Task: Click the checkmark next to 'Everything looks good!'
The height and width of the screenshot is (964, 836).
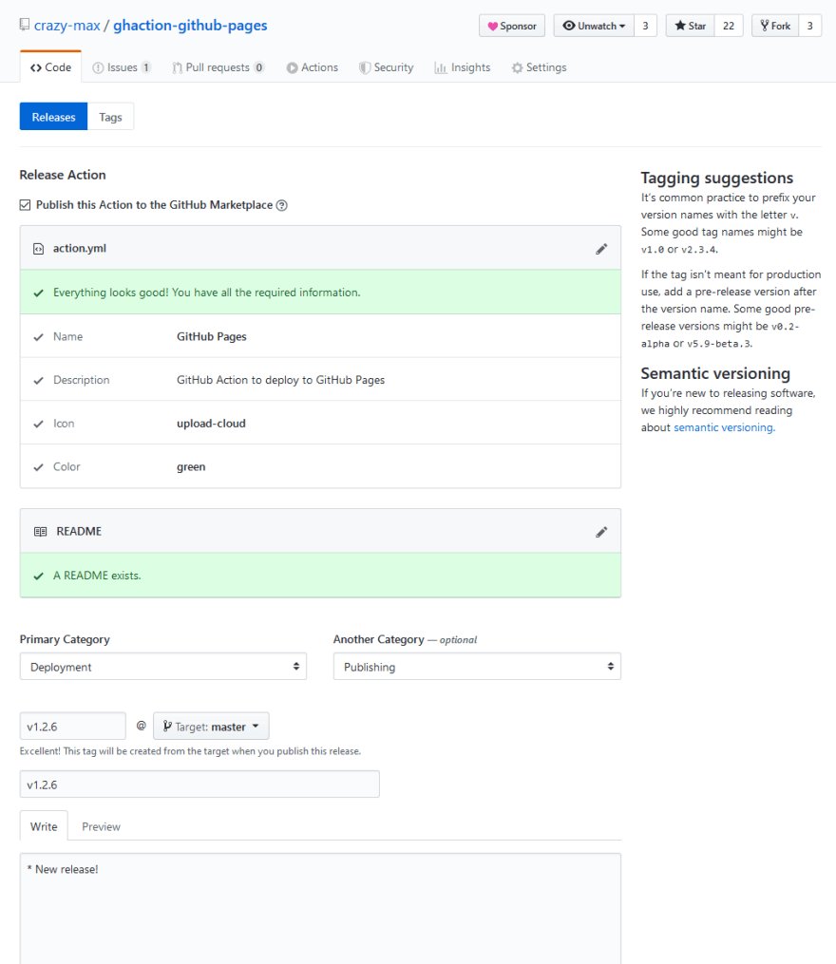Action: pyautogui.click(x=38, y=293)
